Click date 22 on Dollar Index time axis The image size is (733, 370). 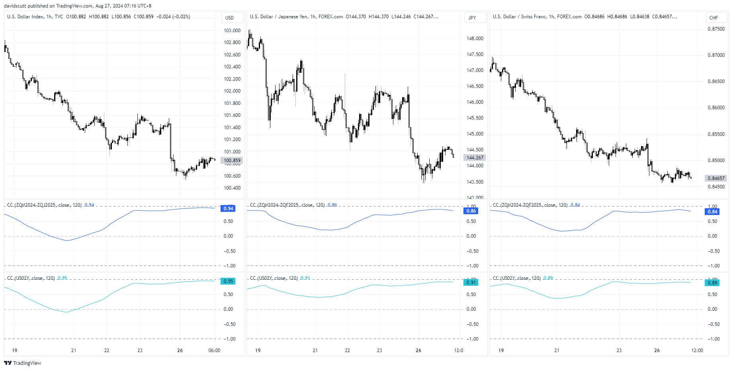click(107, 351)
